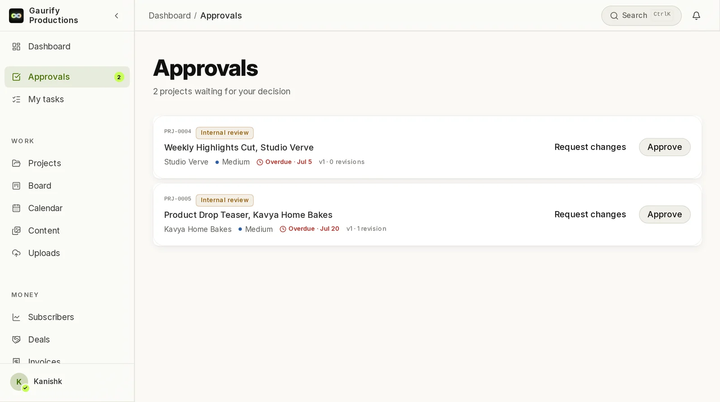Click the Subscribers chart icon
The image size is (720, 402).
17,317
